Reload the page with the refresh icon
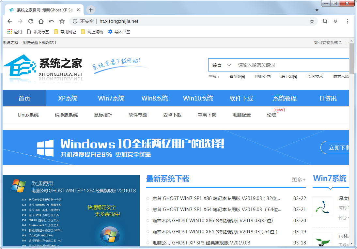Image resolution: width=357 pixels, height=249 pixels. pos(31,21)
